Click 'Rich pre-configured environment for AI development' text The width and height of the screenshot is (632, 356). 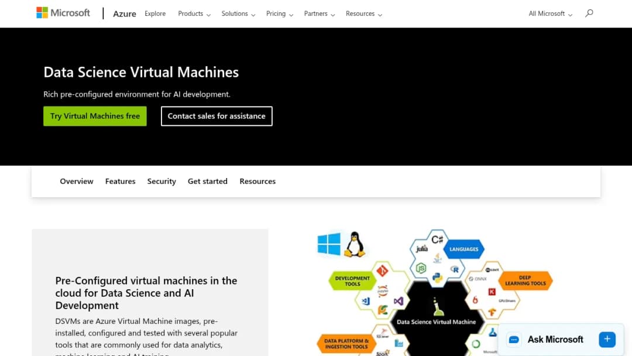tap(137, 94)
